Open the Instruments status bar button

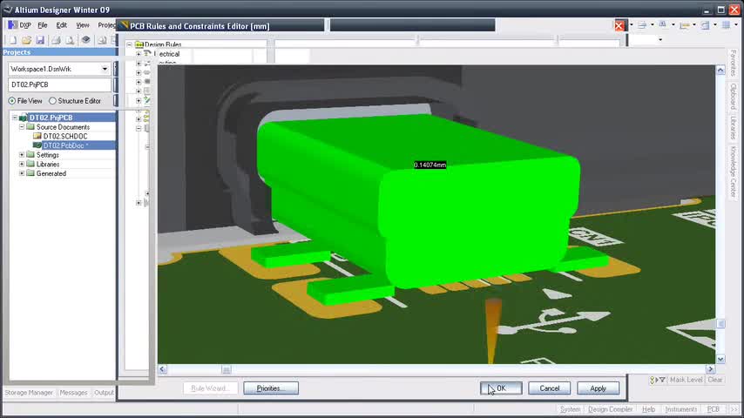681,409
